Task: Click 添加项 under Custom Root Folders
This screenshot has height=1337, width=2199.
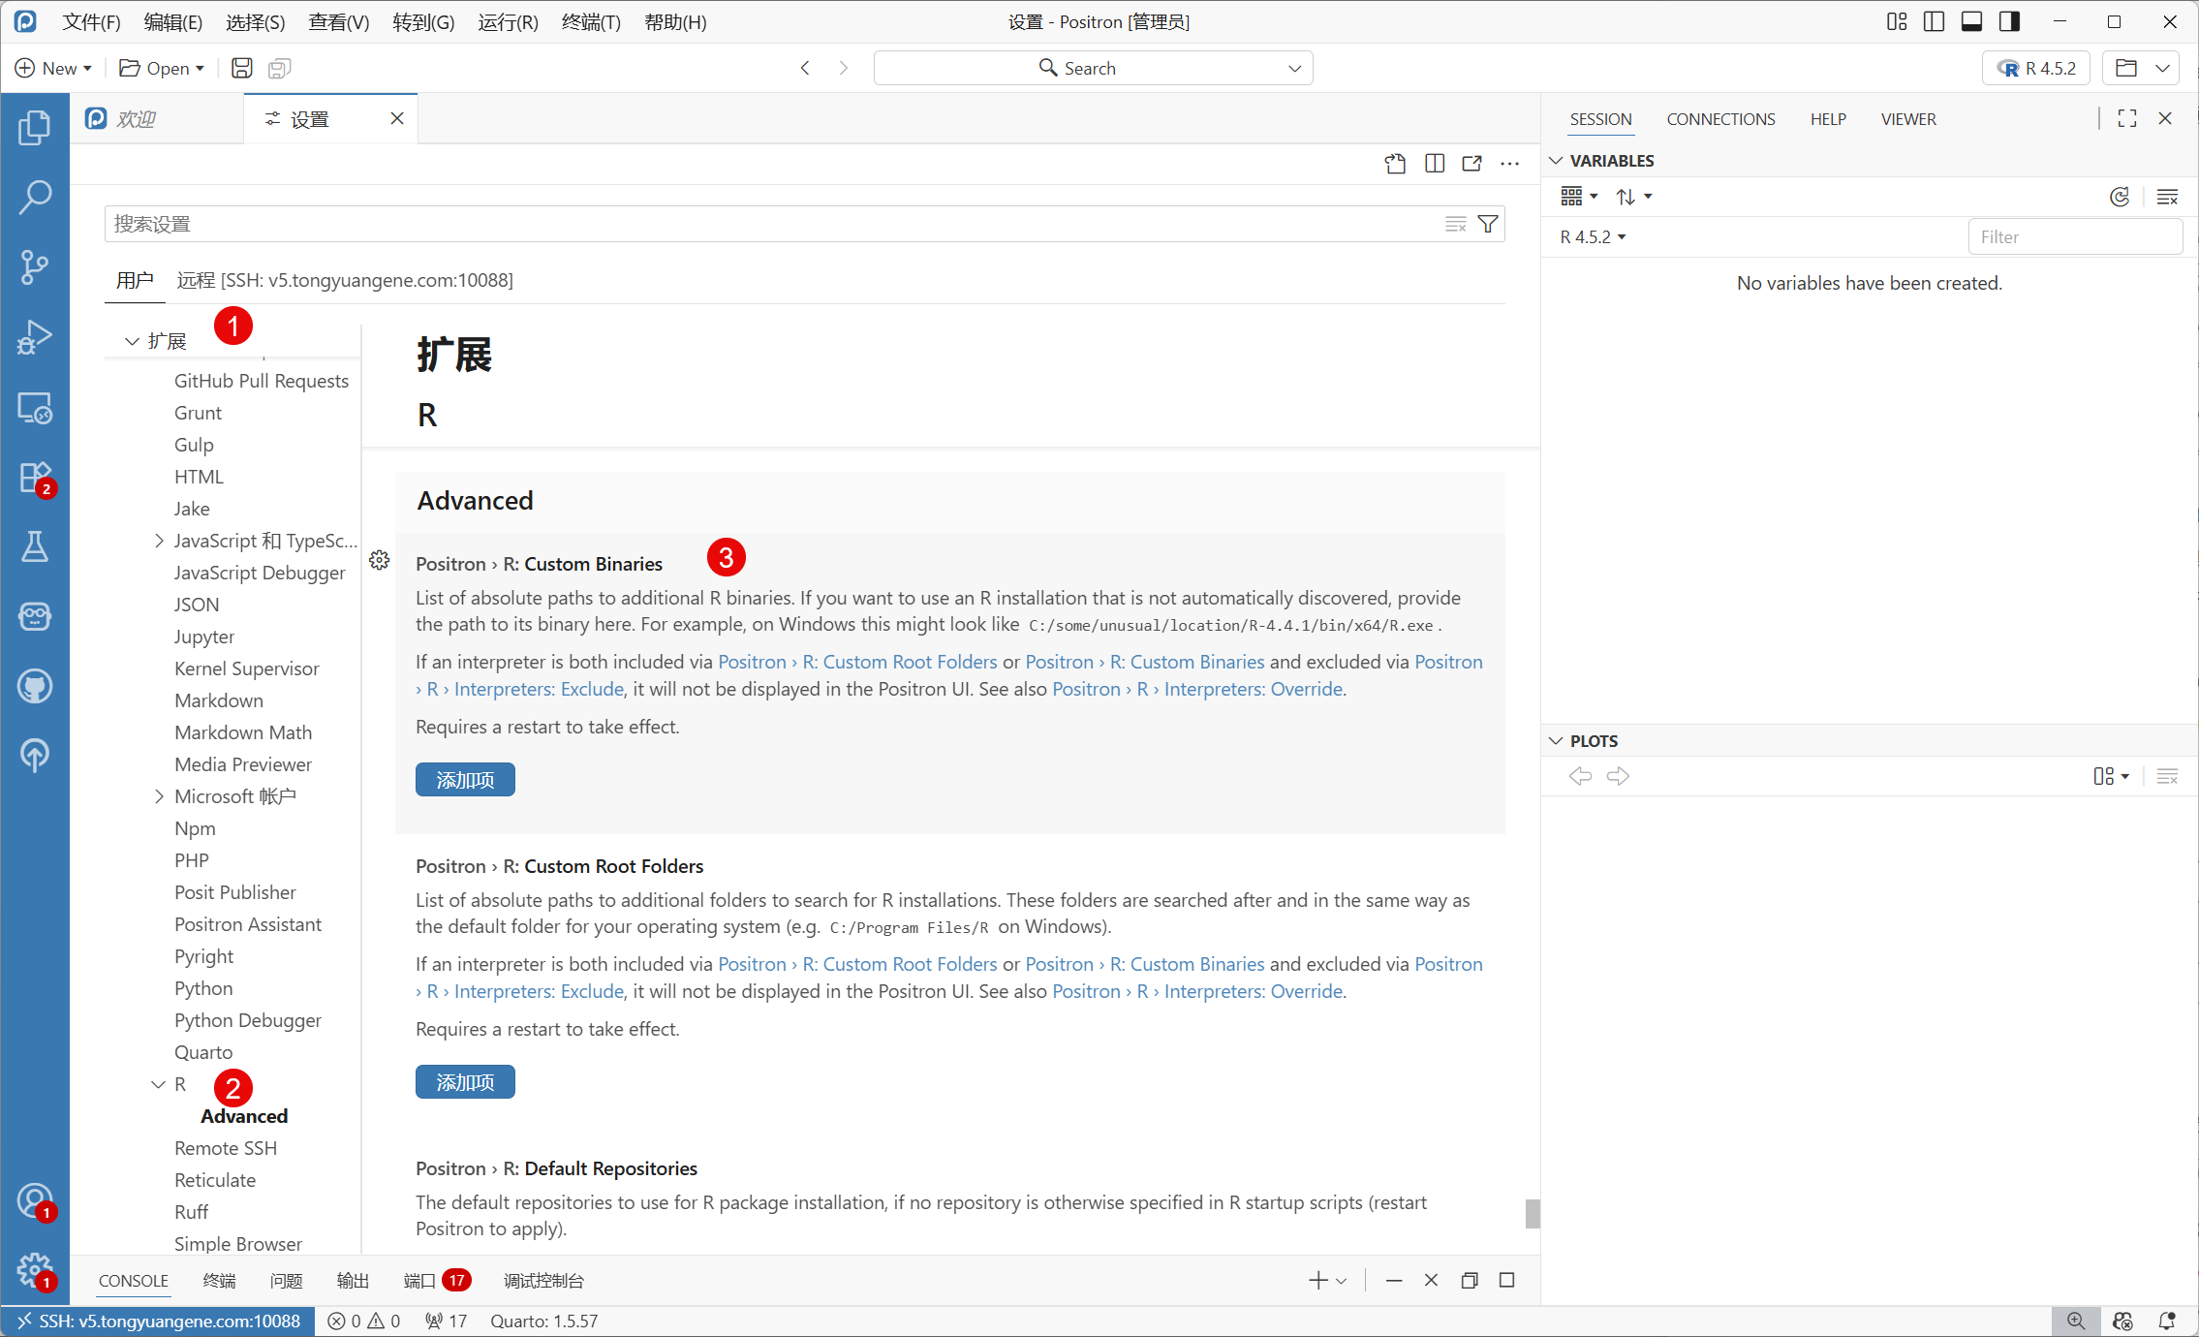Action: coord(465,1082)
